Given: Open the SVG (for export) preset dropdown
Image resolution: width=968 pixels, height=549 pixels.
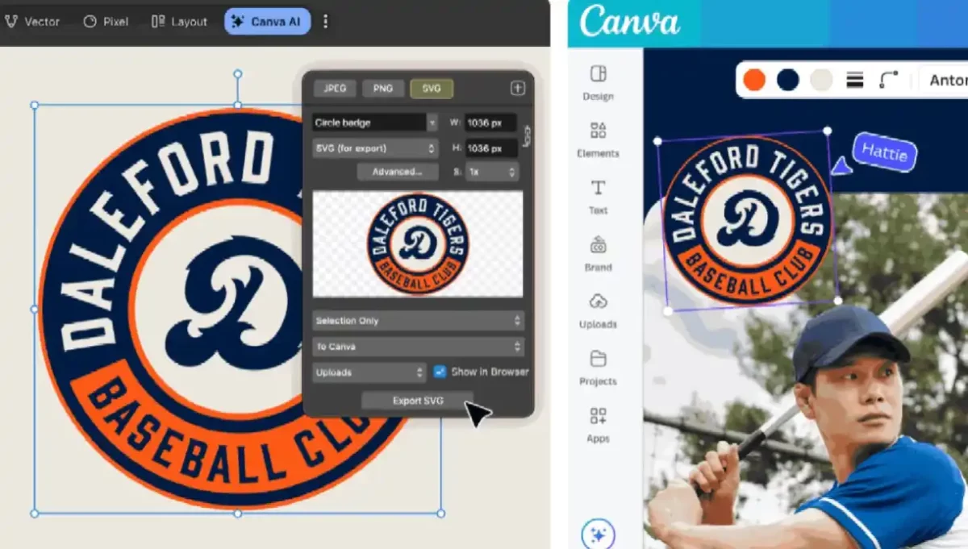Looking at the screenshot, I should pyautogui.click(x=374, y=148).
